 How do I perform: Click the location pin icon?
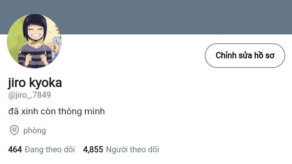coord(14,130)
